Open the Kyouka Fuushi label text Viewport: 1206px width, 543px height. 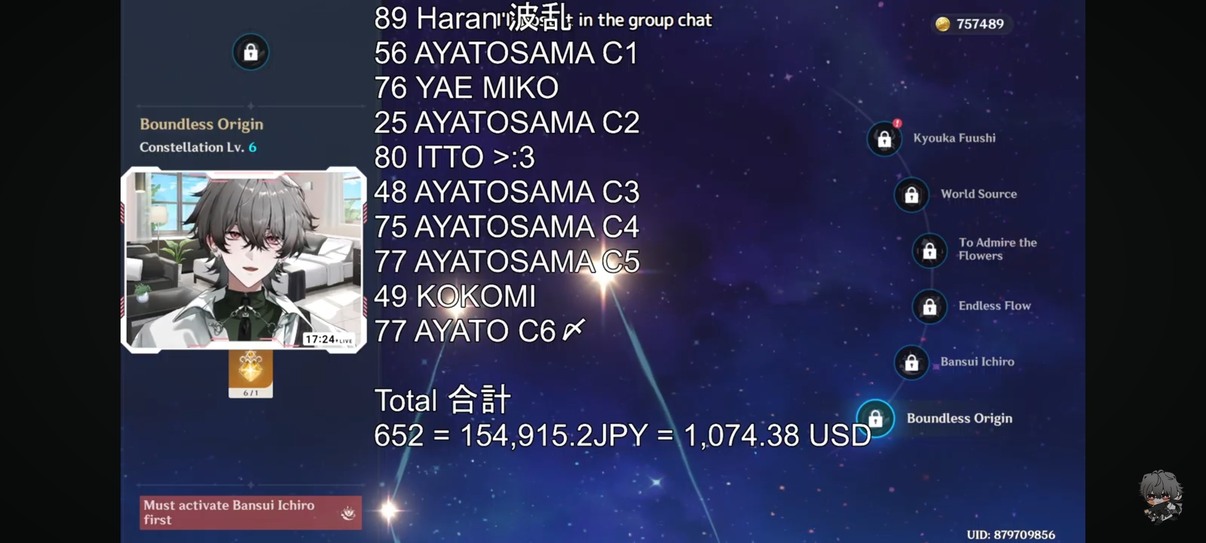coord(954,138)
